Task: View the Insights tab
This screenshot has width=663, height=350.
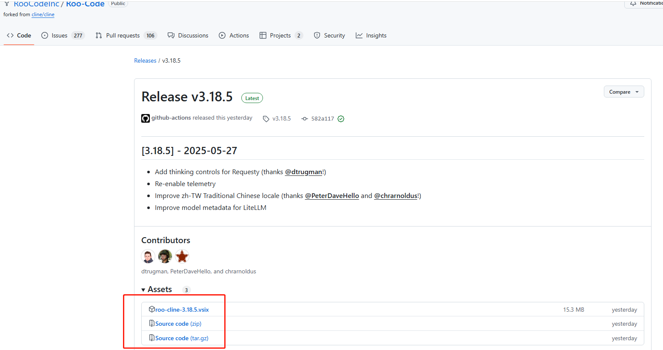Action: point(371,35)
